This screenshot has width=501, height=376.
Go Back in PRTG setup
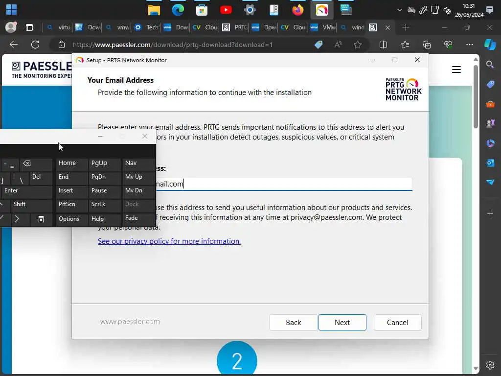(294, 322)
